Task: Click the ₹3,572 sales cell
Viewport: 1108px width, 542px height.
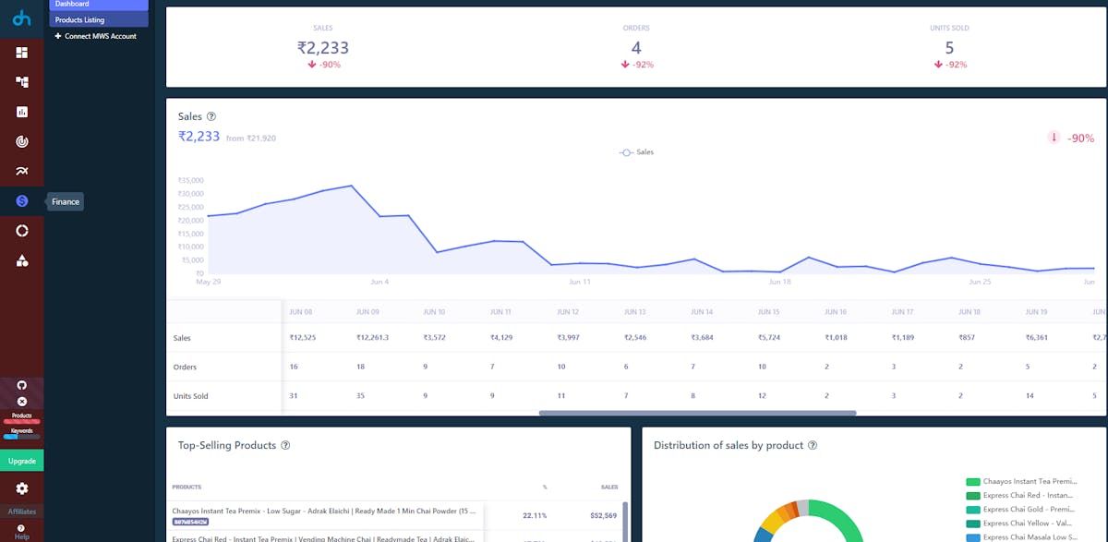Action: [434, 338]
